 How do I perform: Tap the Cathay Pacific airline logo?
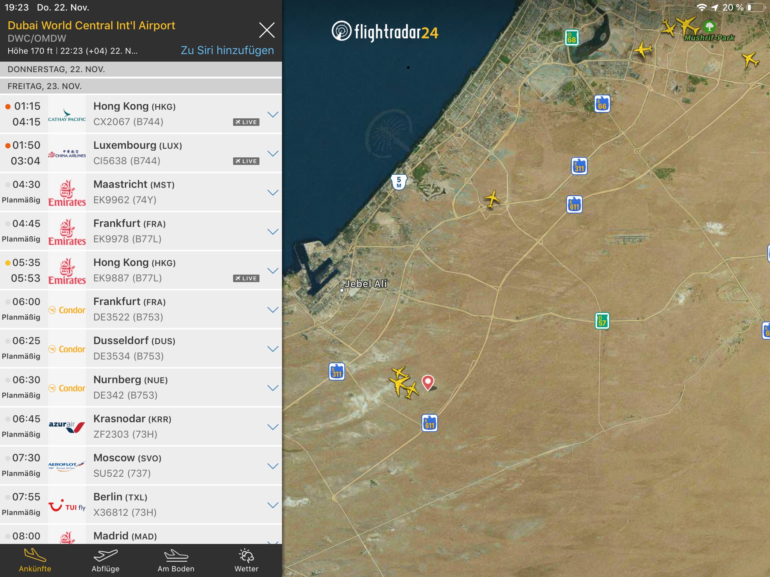67,114
